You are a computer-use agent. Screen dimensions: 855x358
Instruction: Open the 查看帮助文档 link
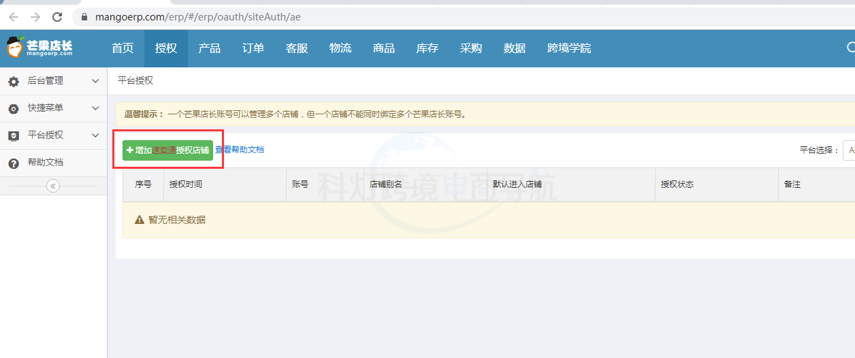(x=240, y=150)
